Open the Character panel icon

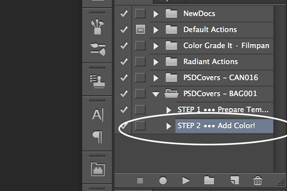[98, 115]
